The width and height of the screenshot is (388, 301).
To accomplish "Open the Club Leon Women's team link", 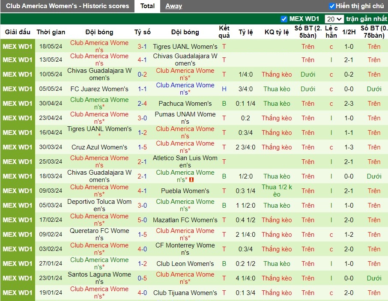I will (x=185, y=264).
